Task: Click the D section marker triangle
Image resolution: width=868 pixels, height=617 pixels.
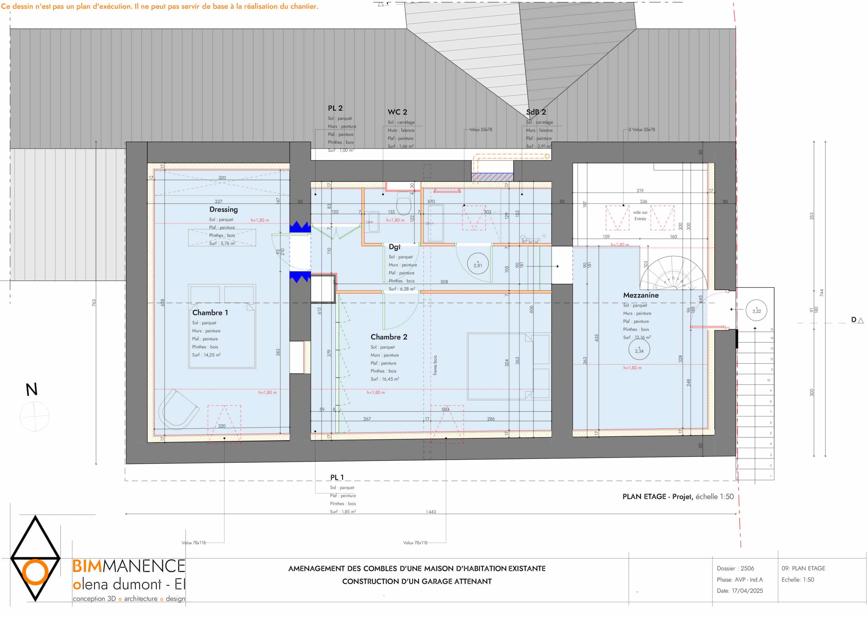Action: (861, 320)
